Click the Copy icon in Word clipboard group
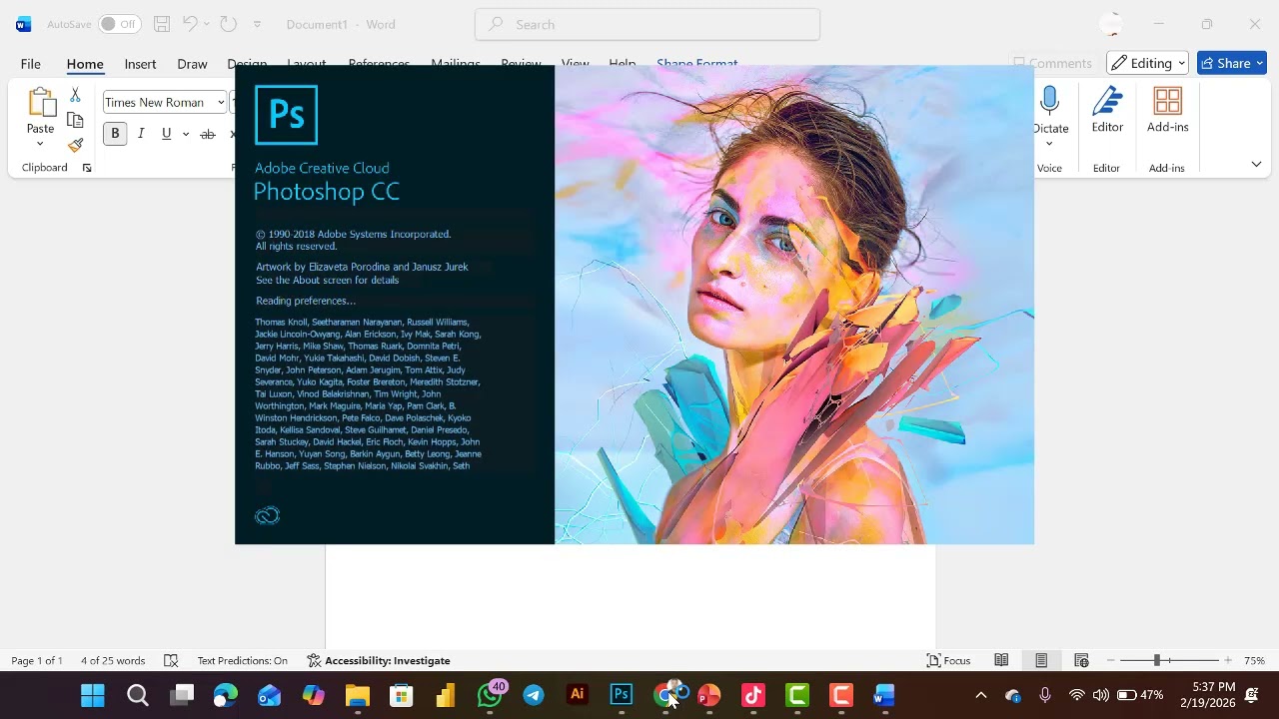This screenshot has height=719, width=1279. tap(75, 120)
